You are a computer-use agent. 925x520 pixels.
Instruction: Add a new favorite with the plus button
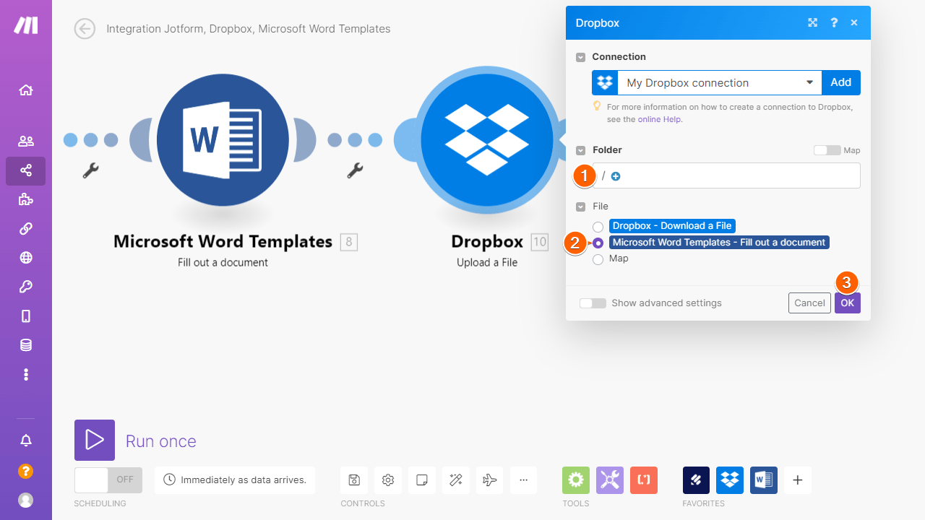(798, 480)
